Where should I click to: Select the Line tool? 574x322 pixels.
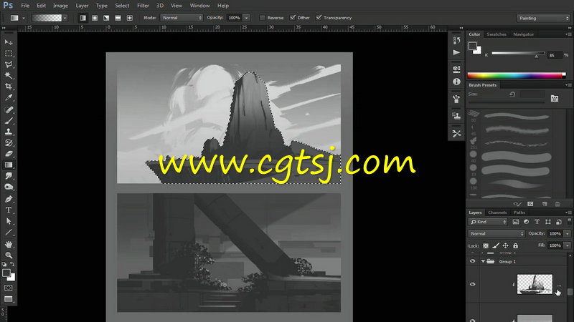(9, 232)
